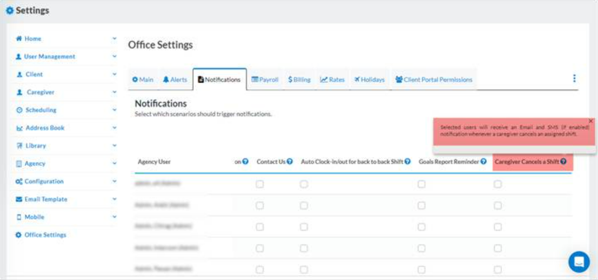Expand the Library menu chevron
This screenshot has width=598, height=280.
point(114,146)
